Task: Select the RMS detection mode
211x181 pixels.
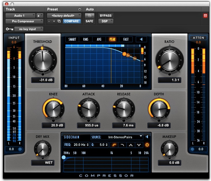Action: pos(86,39)
